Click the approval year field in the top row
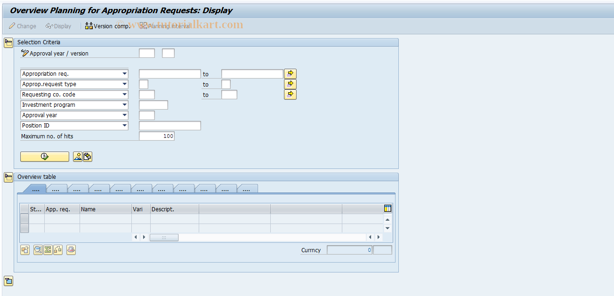This screenshot has width=614, height=296. tap(147, 53)
